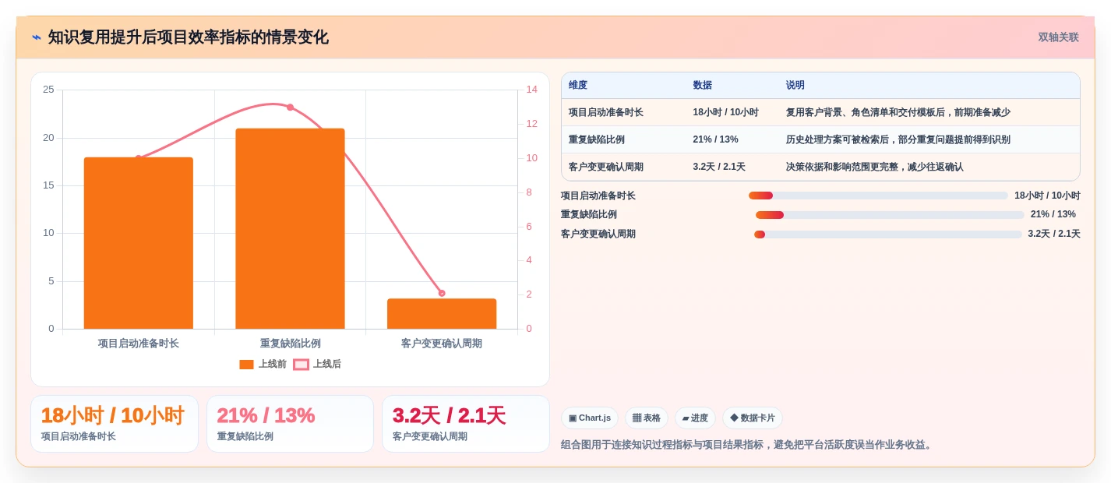Select the 项目启动准备时长 bar in chart
The height and width of the screenshot is (483, 1111).
click(139, 243)
